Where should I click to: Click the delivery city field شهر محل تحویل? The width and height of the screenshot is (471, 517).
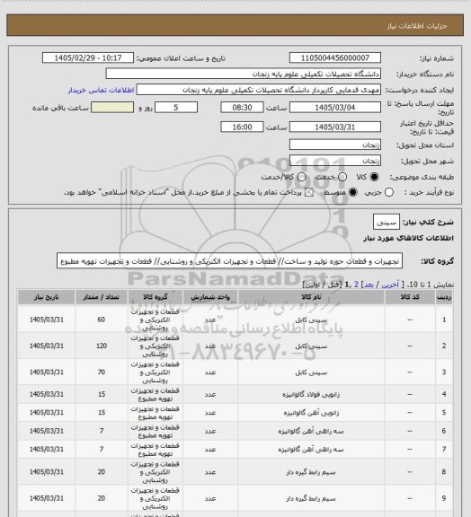(335, 161)
